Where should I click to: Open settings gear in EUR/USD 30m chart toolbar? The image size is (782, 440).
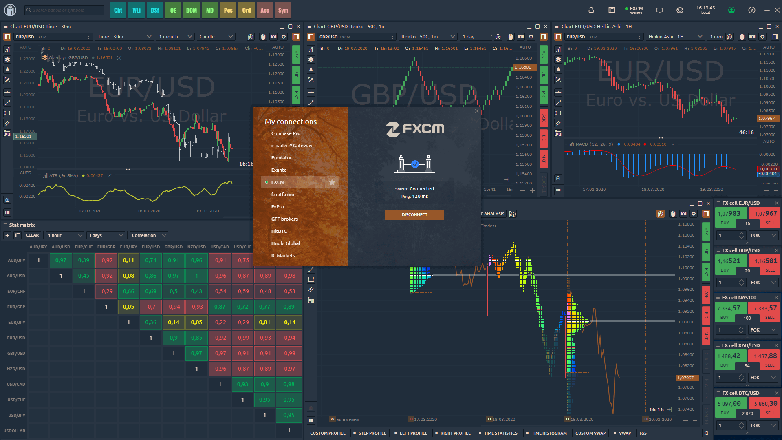pos(284,37)
